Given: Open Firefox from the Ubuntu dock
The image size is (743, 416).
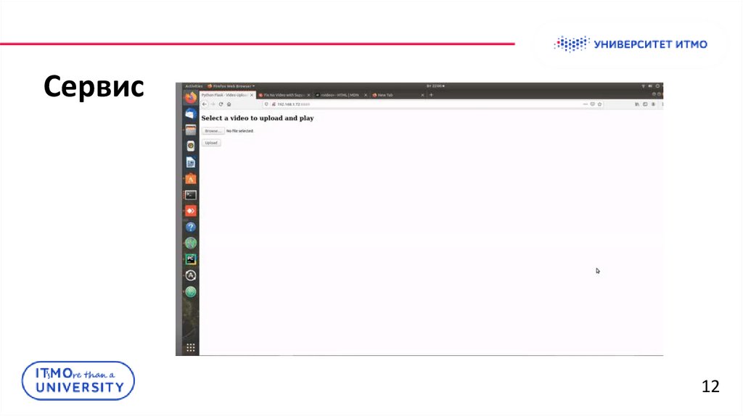Looking at the screenshot, I should [x=191, y=98].
